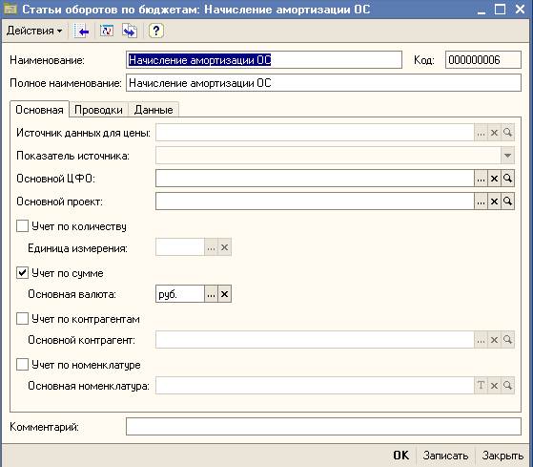Screen dimensions: 533x467
Task: Clear Основной контрагент with X button
Action: pyautogui.click(x=494, y=339)
